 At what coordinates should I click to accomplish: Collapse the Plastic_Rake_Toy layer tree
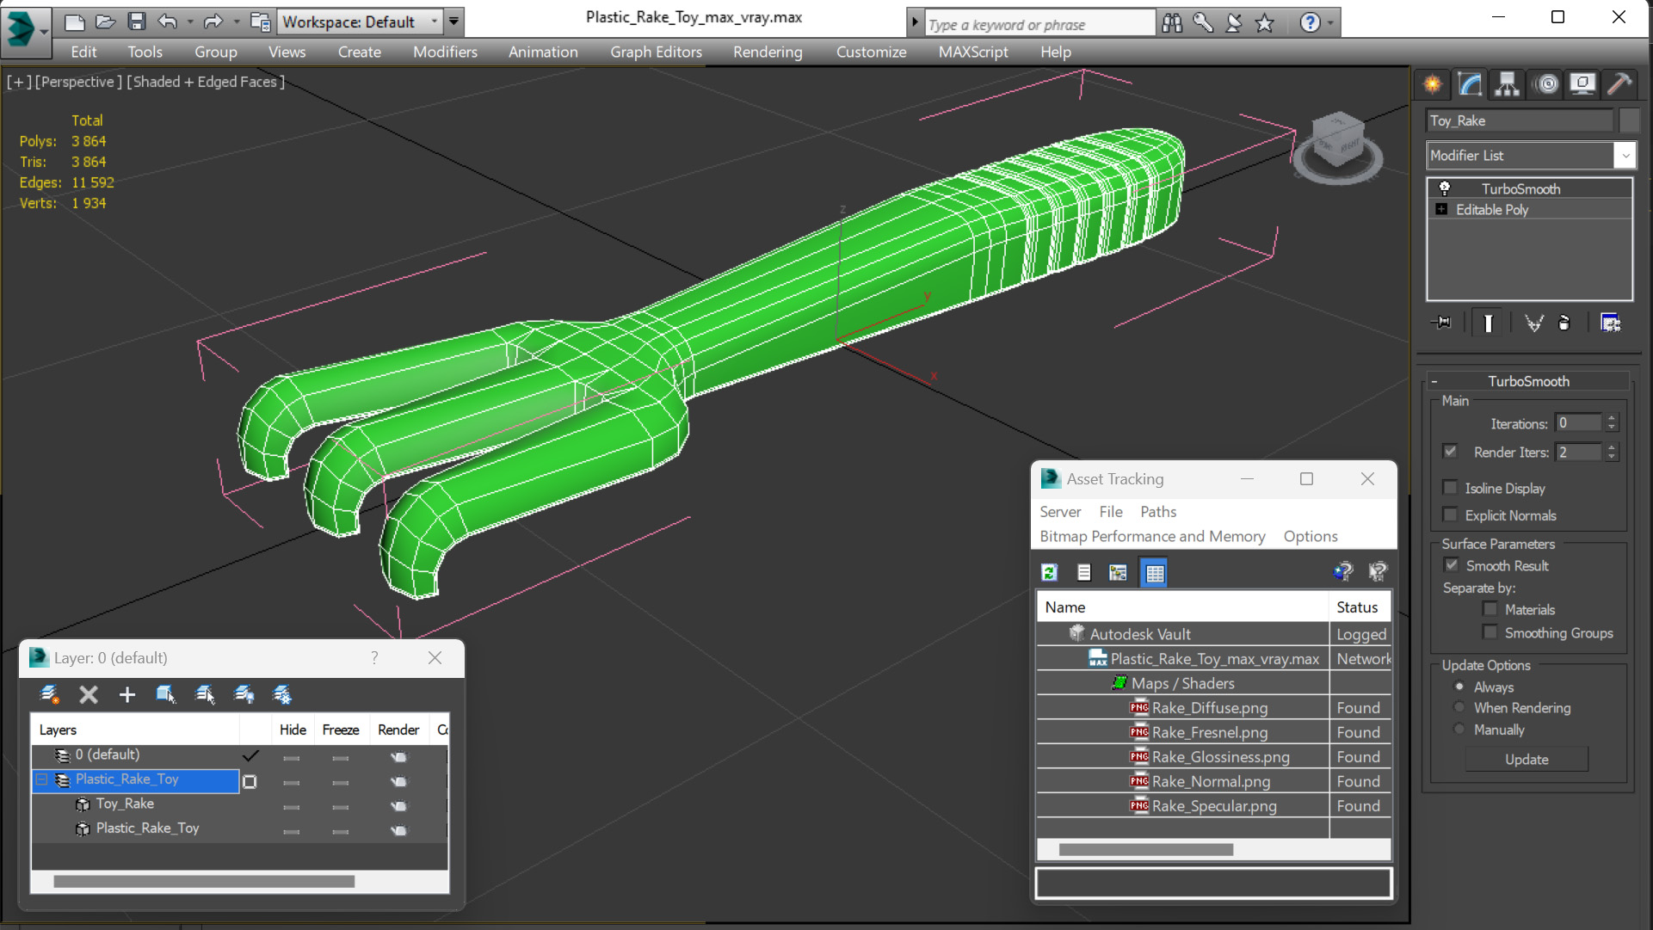pyautogui.click(x=42, y=779)
